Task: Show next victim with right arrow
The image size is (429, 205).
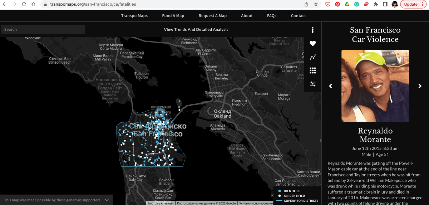Action: tap(420, 86)
